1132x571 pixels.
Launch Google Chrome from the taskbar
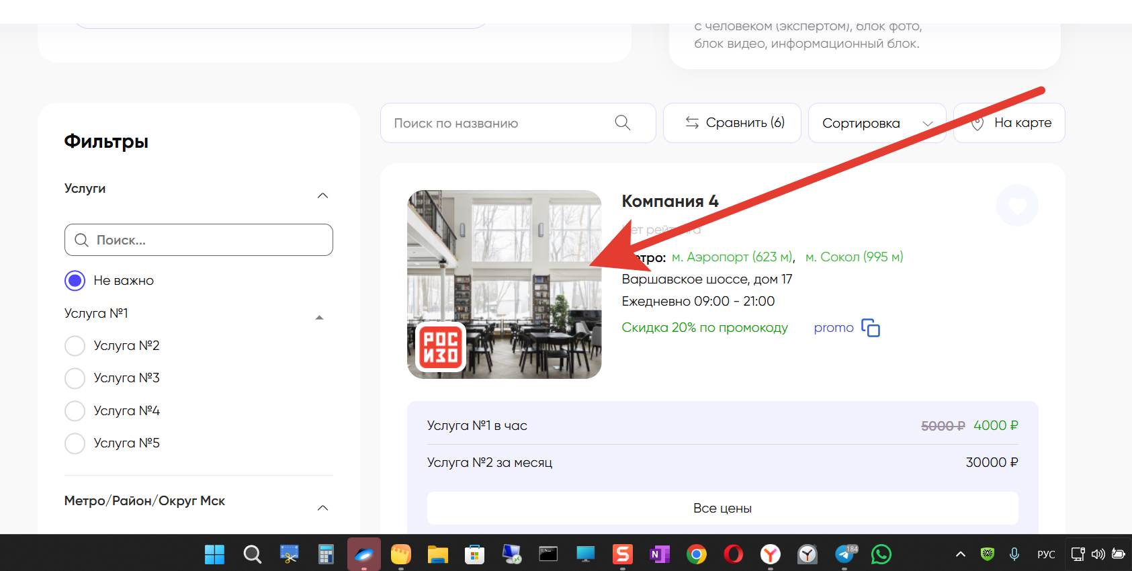[x=696, y=554]
